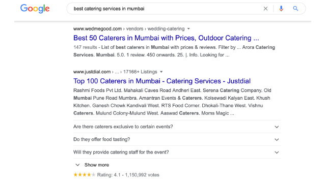Click the www.wedmegood.com breadcrumb URL
The height and width of the screenshot is (183, 326).
97,29
